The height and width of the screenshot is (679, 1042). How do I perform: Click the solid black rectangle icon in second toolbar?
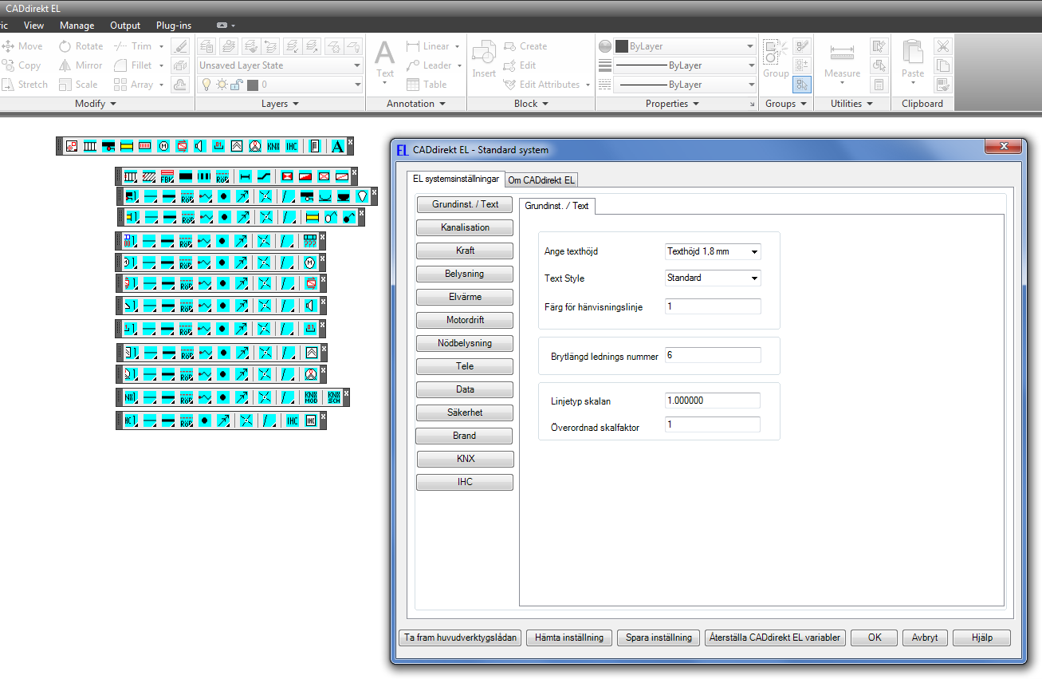pos(186,176)
